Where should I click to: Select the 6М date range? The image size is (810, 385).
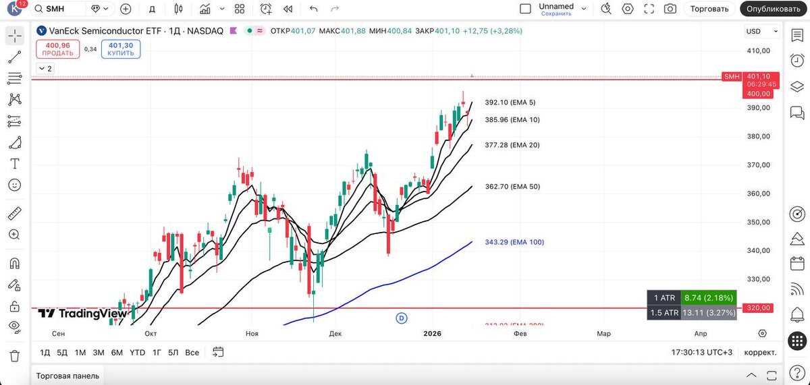pyautogui.click(x=117, y=352)
